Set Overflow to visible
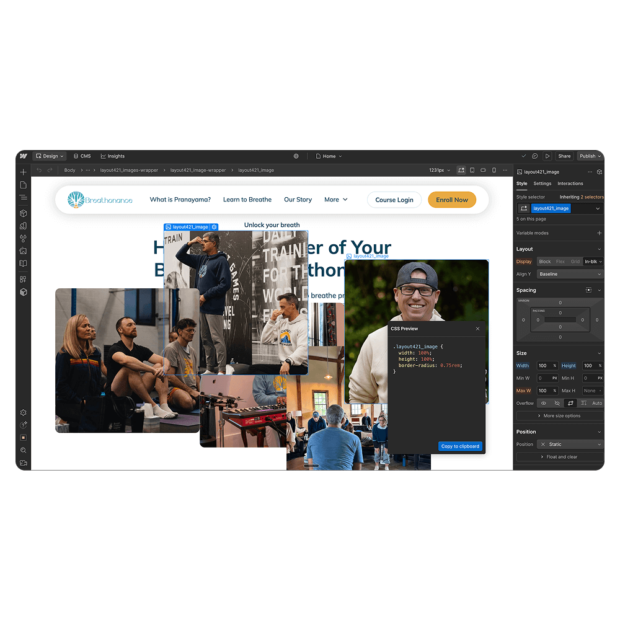620x620 pixels. pyautogui.click(x=544, y=403)
